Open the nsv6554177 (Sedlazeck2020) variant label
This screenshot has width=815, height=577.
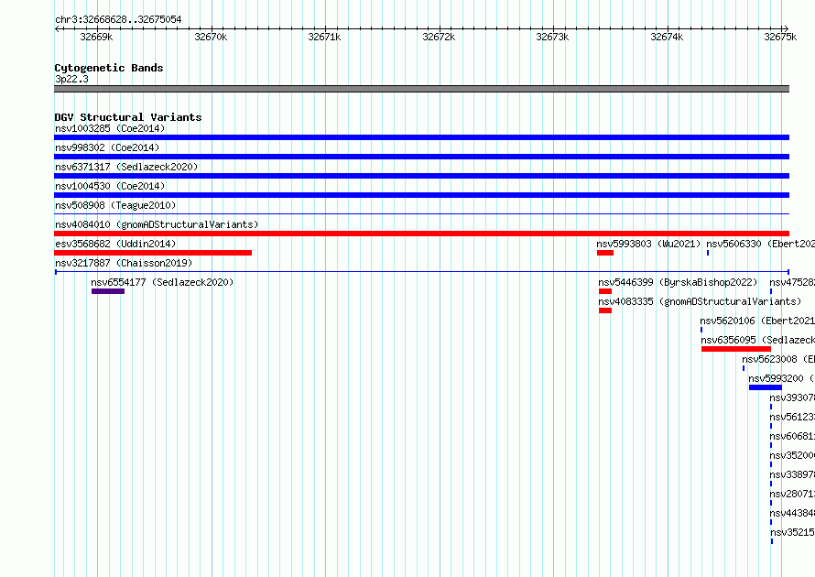point(162,282)
